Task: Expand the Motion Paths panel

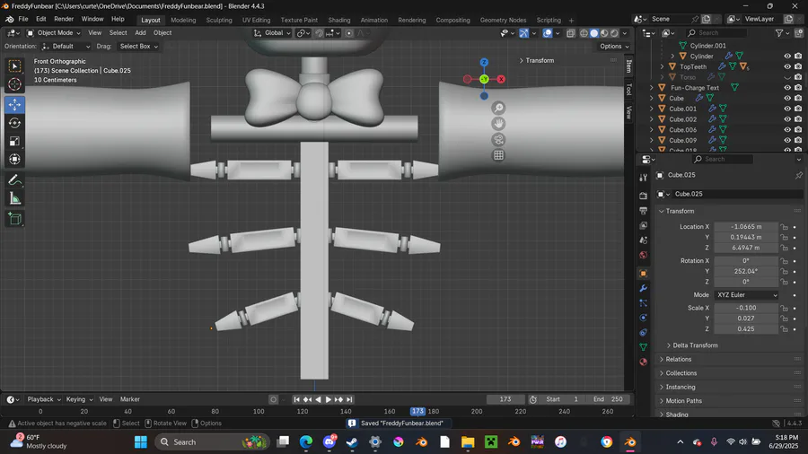Action: click(x=683, y=401)
